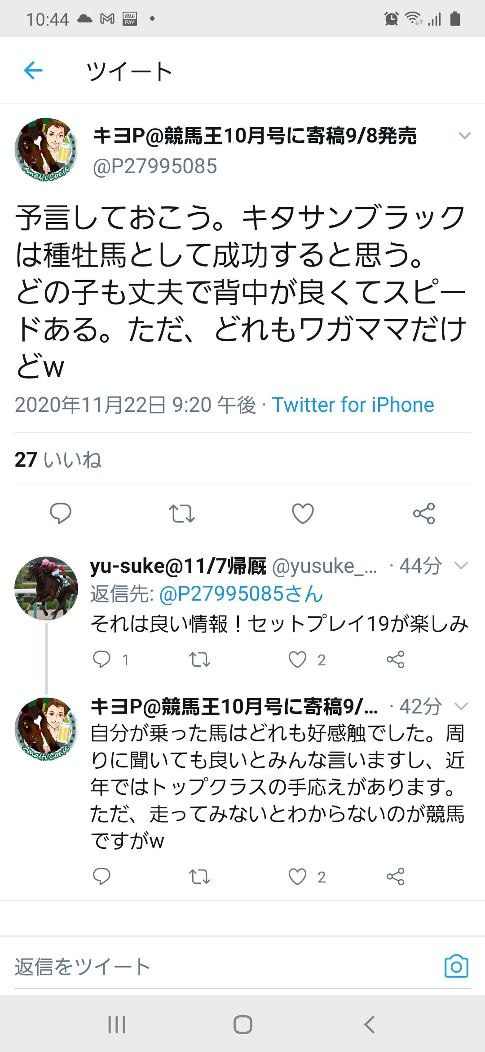The image size is (485, 1052).
Task: Reply to the main tweet
Action: 61,513
